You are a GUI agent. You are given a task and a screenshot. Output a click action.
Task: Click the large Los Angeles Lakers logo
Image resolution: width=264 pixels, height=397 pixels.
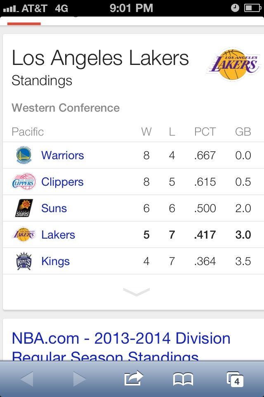(234, 64)
